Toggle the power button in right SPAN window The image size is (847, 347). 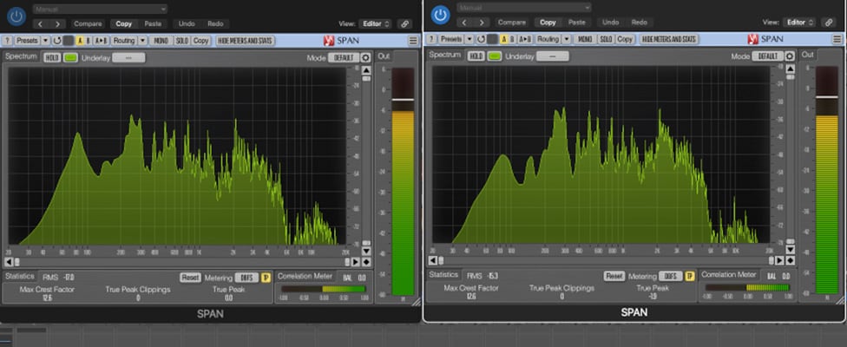(440, 15)
